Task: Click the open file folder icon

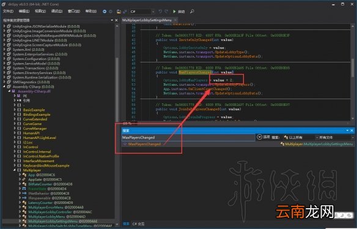Action: tap(119, 12)
